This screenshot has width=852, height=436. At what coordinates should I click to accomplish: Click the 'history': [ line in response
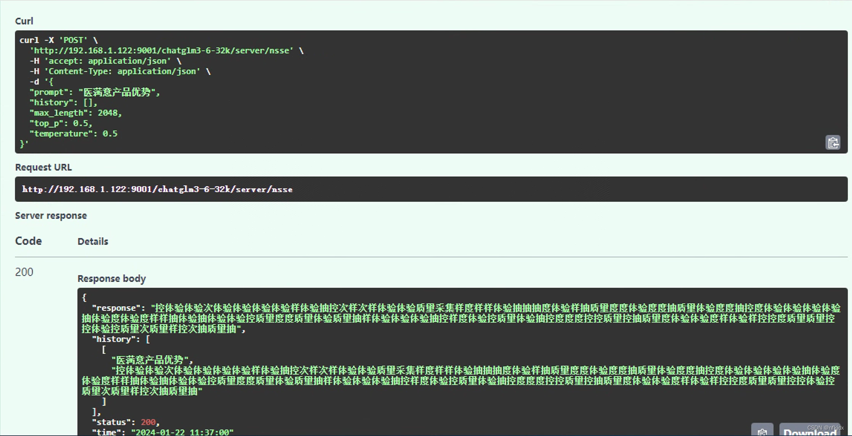121,339
